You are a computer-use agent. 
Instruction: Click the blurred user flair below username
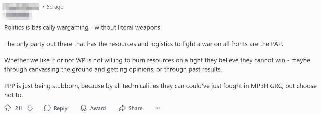click(x=17, y=14)
